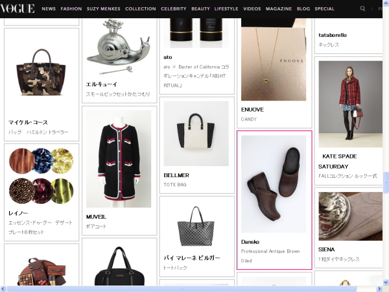Click the バイ マレーネ ビルガー title
This screenshot has height=292, width=389.
tap(192, 258)
